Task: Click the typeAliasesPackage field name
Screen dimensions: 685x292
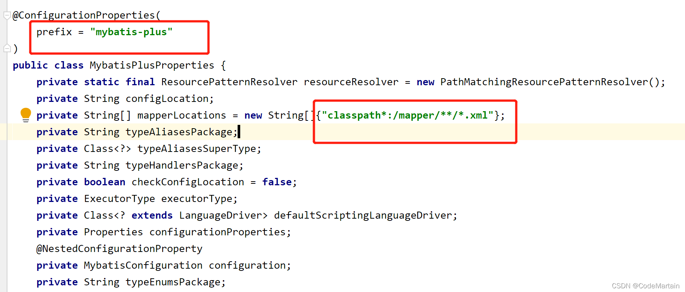Action: coord(179,132)
